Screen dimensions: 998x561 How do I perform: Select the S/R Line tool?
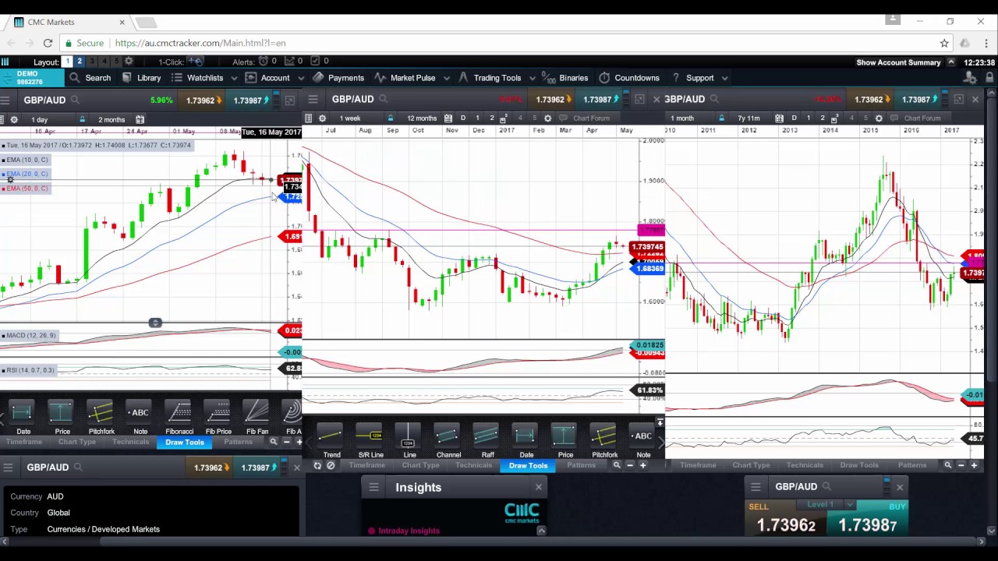(x=370, y=441)
